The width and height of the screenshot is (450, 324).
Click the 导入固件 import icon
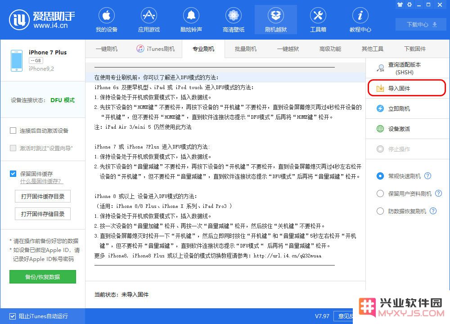[380, 88]
